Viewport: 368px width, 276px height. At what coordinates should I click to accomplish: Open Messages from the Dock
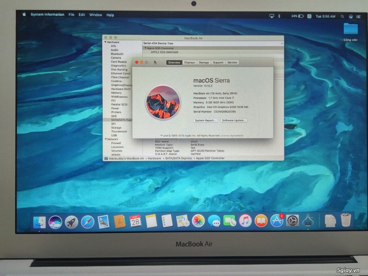pyautogui.click(x=215, y=222)
